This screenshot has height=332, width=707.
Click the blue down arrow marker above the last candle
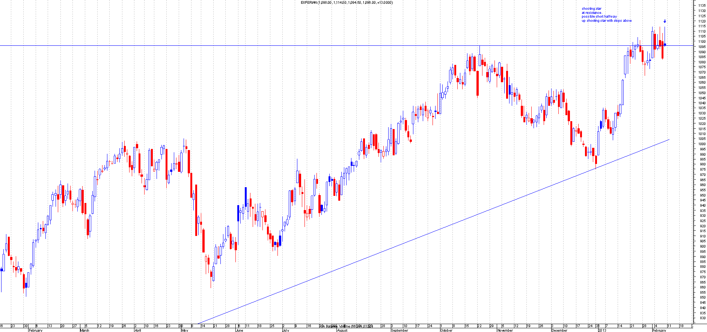665,21
